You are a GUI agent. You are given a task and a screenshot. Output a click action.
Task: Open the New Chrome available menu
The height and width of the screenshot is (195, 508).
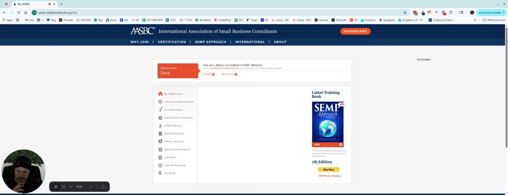tap(491, 12)
